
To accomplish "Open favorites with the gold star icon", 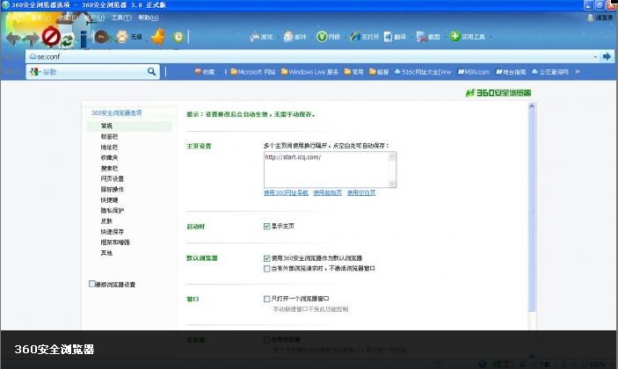I will click(x=158, y=37).
